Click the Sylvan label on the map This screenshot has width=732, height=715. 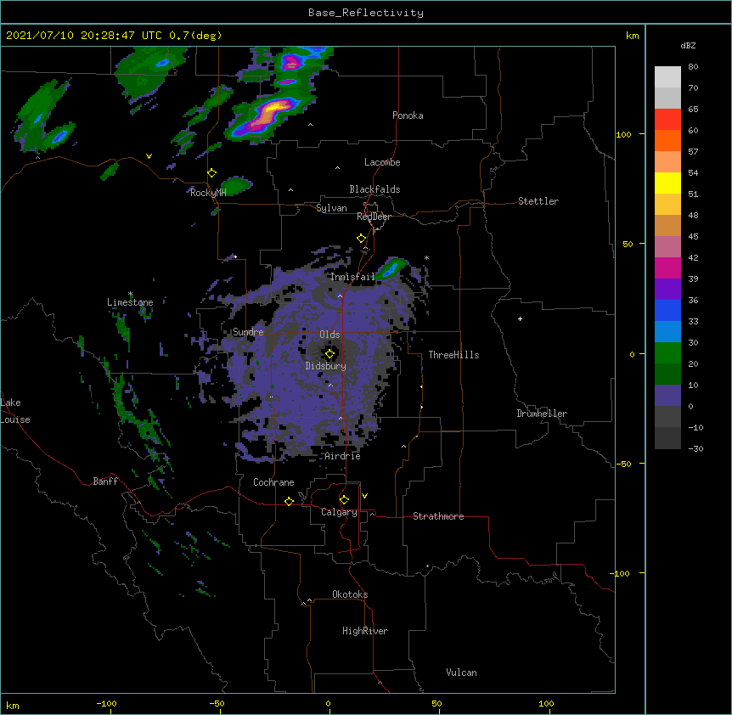point(331,208)
